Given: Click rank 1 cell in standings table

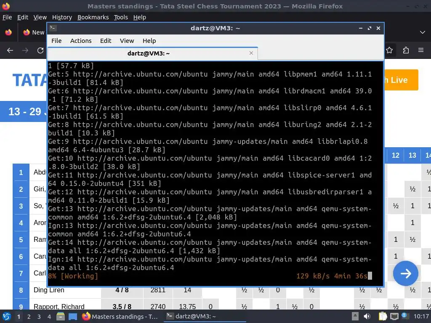Looking at the screenshot, I should [21, 172].
